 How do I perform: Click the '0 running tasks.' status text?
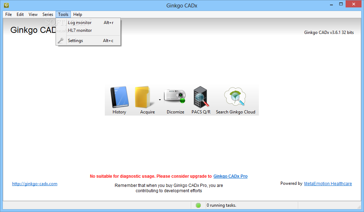[221, 205]
